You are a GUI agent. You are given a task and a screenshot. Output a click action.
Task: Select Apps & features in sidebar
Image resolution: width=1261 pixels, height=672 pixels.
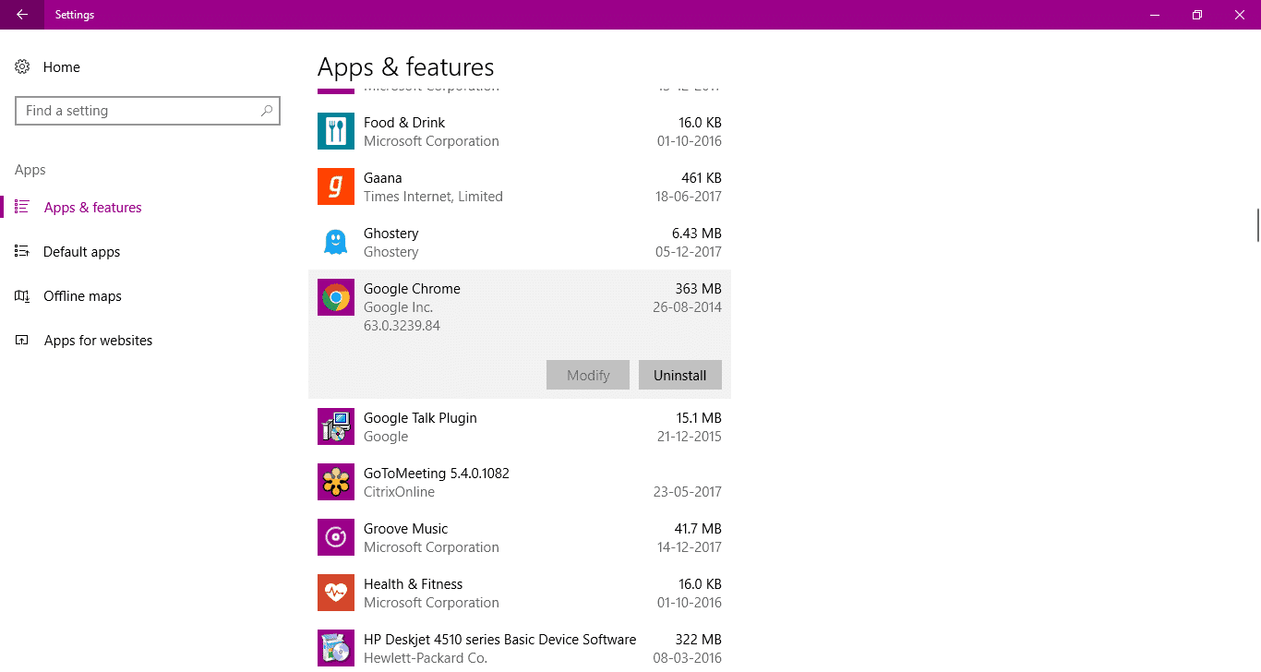pyautogui.click(x=92, y=208)
